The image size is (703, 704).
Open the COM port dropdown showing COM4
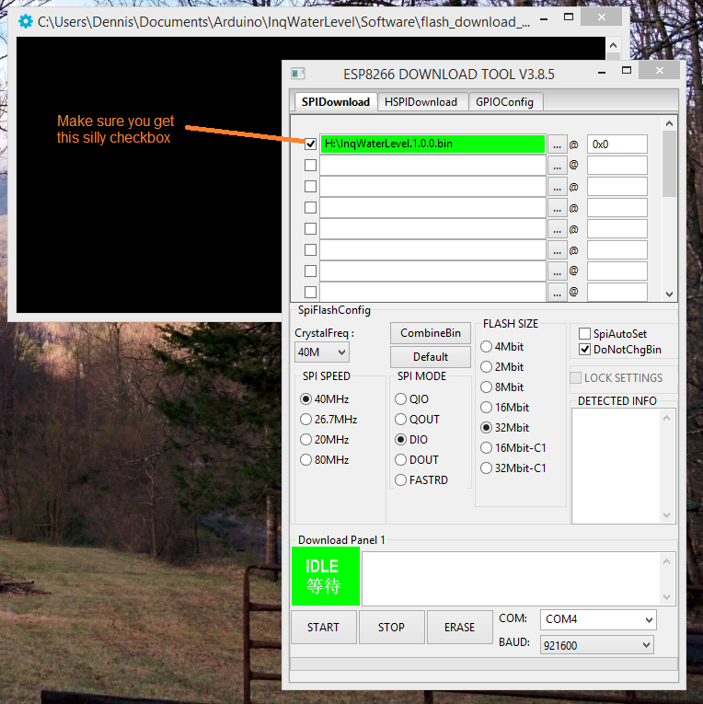pyautogui.click(x=598, y=619)
